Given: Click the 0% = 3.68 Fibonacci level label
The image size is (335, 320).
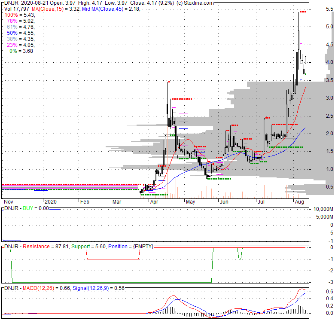Looking at the screenshot, I should point(21,51).
